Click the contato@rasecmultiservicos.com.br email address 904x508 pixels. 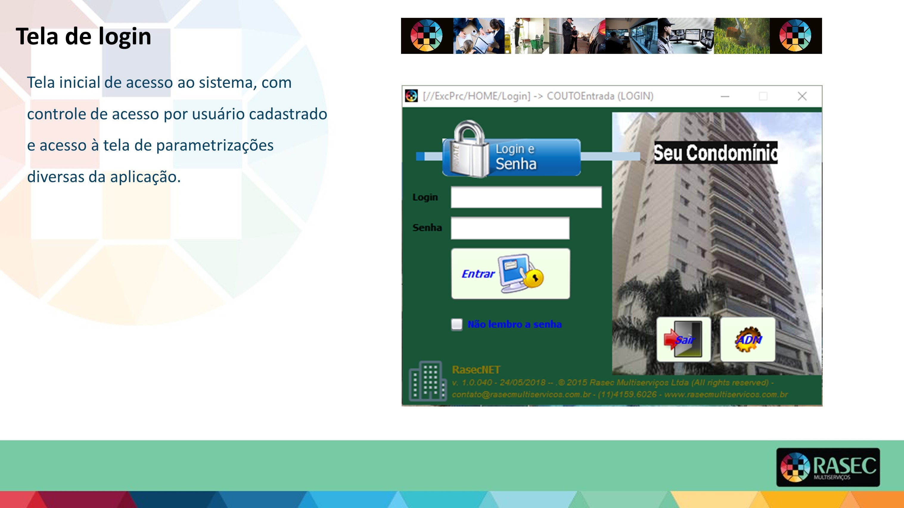coord(521,394)
